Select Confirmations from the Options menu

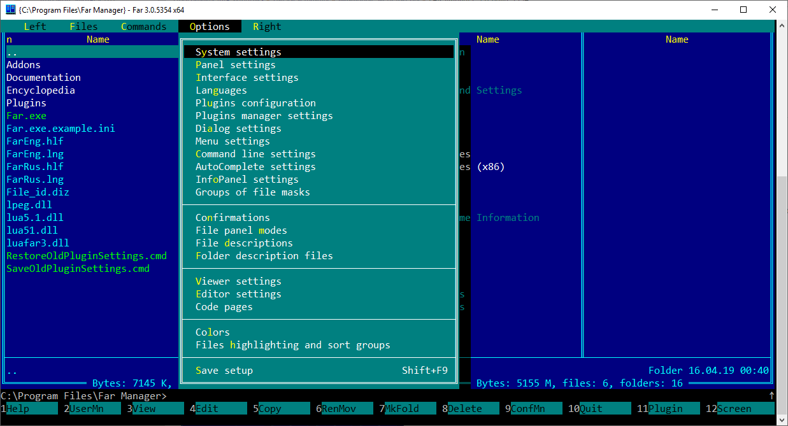tap(233, 218)
